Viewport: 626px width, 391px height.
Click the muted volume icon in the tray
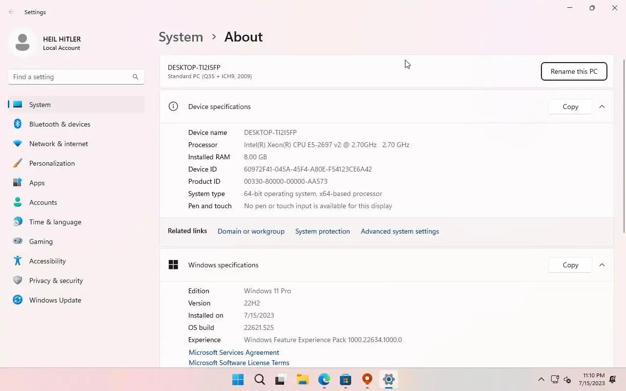(x=567, y=379)
